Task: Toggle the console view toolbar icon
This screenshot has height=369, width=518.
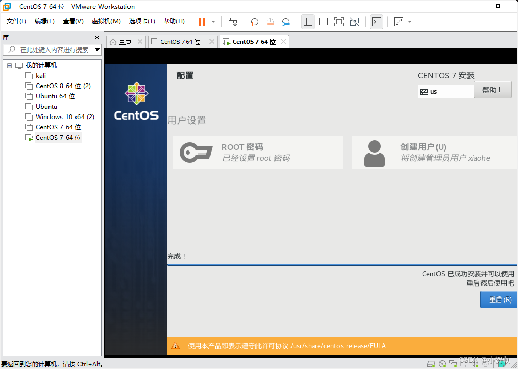Action: point(377,22)
